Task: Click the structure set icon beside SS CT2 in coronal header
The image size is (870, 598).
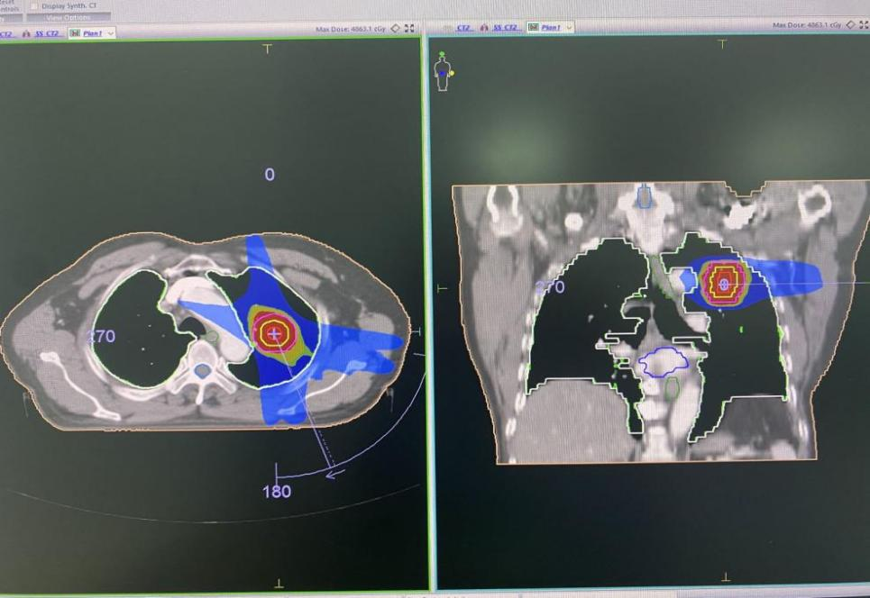Action: click(484, 29)
